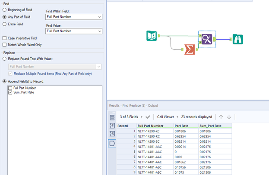Select the Summarize sigma tool on canvas
Viewport: 269px width, 175px height.
[x=190, y=49]
